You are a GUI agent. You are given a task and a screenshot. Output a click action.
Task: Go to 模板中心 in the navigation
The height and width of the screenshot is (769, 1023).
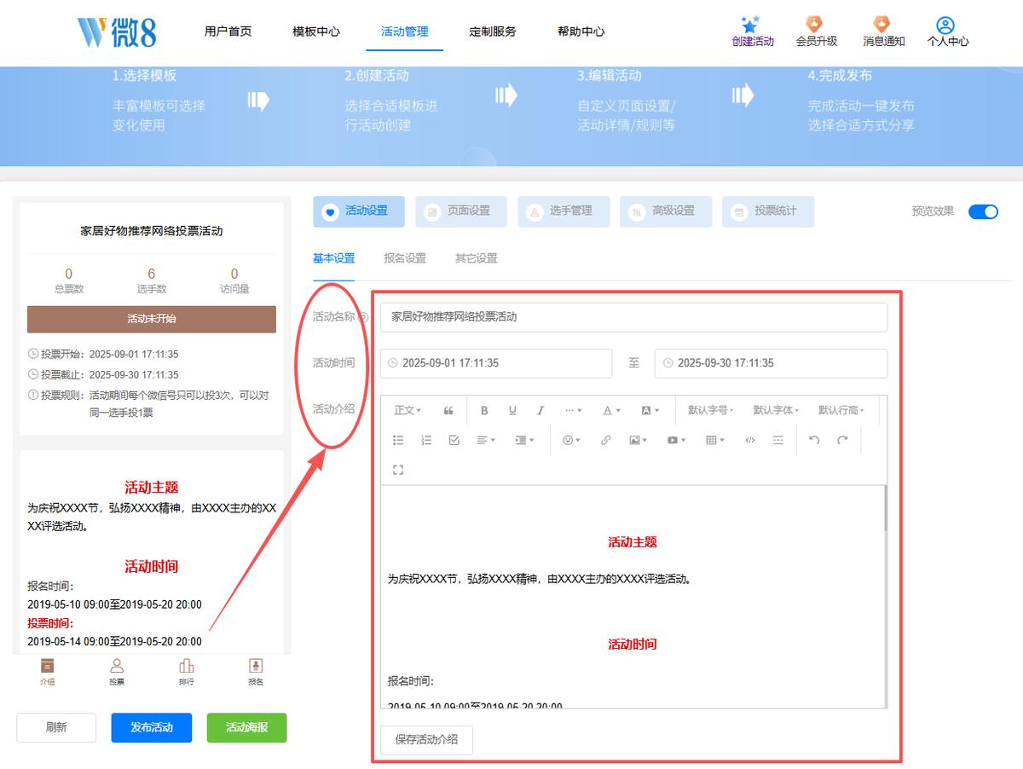[x=316, y=32]
